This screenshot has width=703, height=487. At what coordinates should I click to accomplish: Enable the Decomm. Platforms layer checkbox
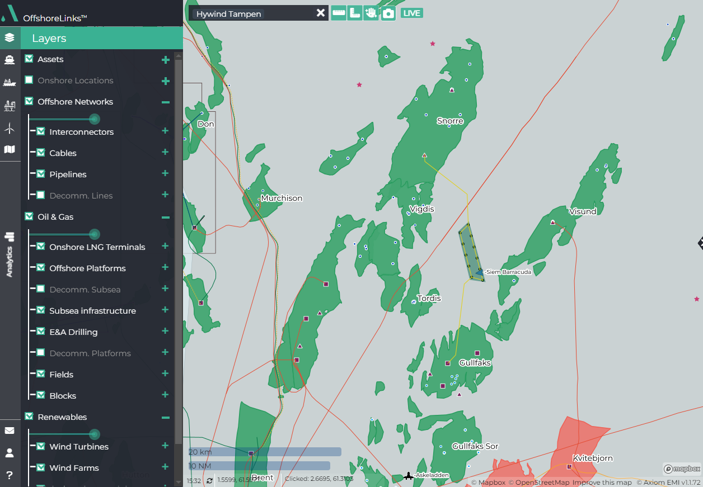(41, 353)
